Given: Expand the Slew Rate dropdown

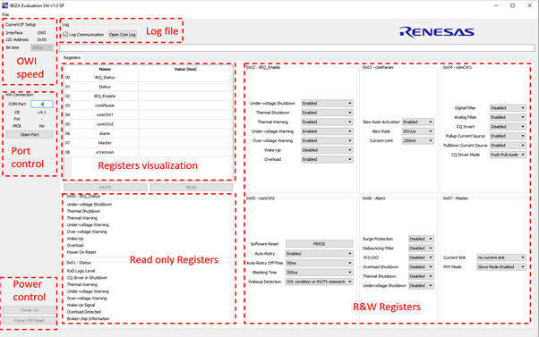Looking at the screenshot, I should [x=417, y=131].
